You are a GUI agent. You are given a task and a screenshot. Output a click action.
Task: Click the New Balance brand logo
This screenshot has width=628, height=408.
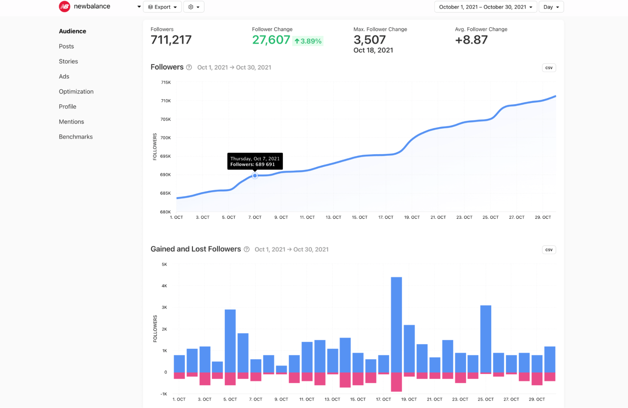point(64,6)
